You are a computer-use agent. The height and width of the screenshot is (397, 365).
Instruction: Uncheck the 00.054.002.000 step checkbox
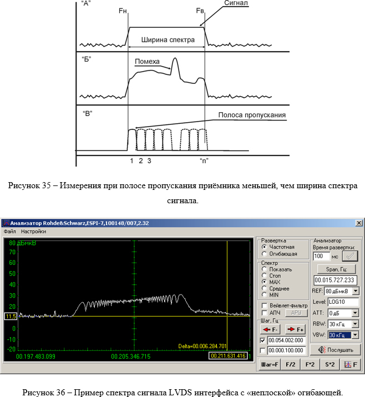point(263,340)
